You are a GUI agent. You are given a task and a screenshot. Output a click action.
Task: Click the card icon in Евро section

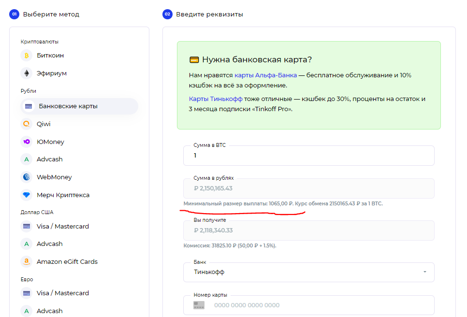(27, 293)
